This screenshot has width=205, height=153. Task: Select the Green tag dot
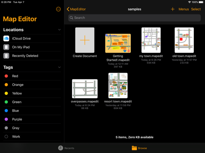point(6,102)
